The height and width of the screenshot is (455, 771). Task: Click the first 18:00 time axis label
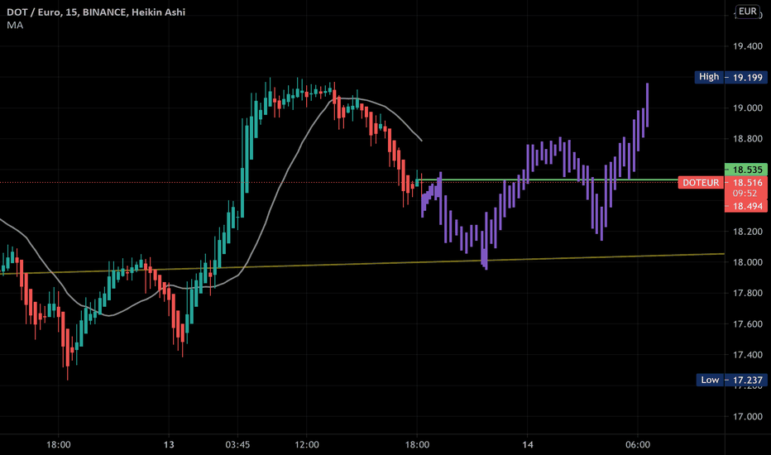[x=59, y=445]
